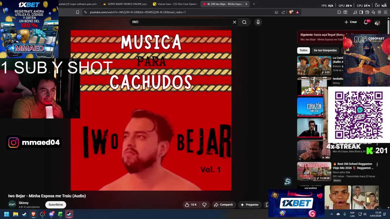Mute the tab via speaker icon on Iwo Bejar tab
This screenshot has width=390, height=219.
[208, 4]
